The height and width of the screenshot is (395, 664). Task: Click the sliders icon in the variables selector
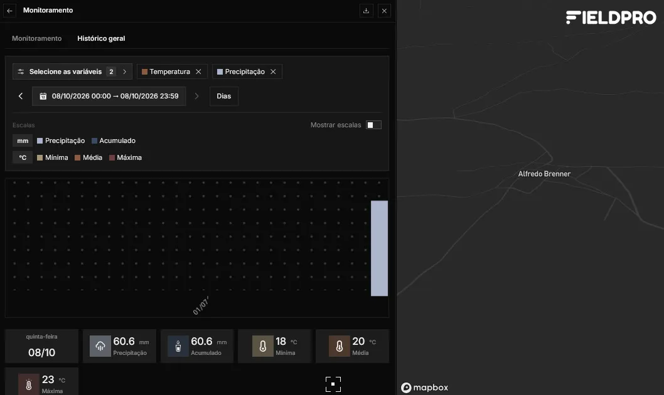[x=21, y=71]
